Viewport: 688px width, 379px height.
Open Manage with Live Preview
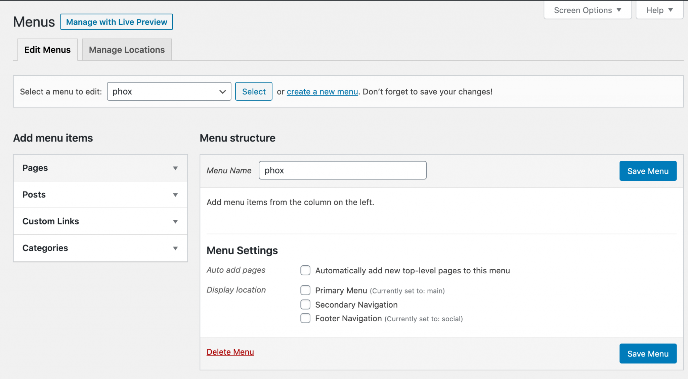[x=116, y=21]
